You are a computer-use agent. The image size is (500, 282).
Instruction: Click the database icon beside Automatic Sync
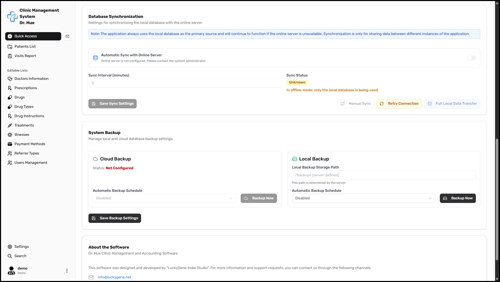pyautogui.click(x=95, y=58)
